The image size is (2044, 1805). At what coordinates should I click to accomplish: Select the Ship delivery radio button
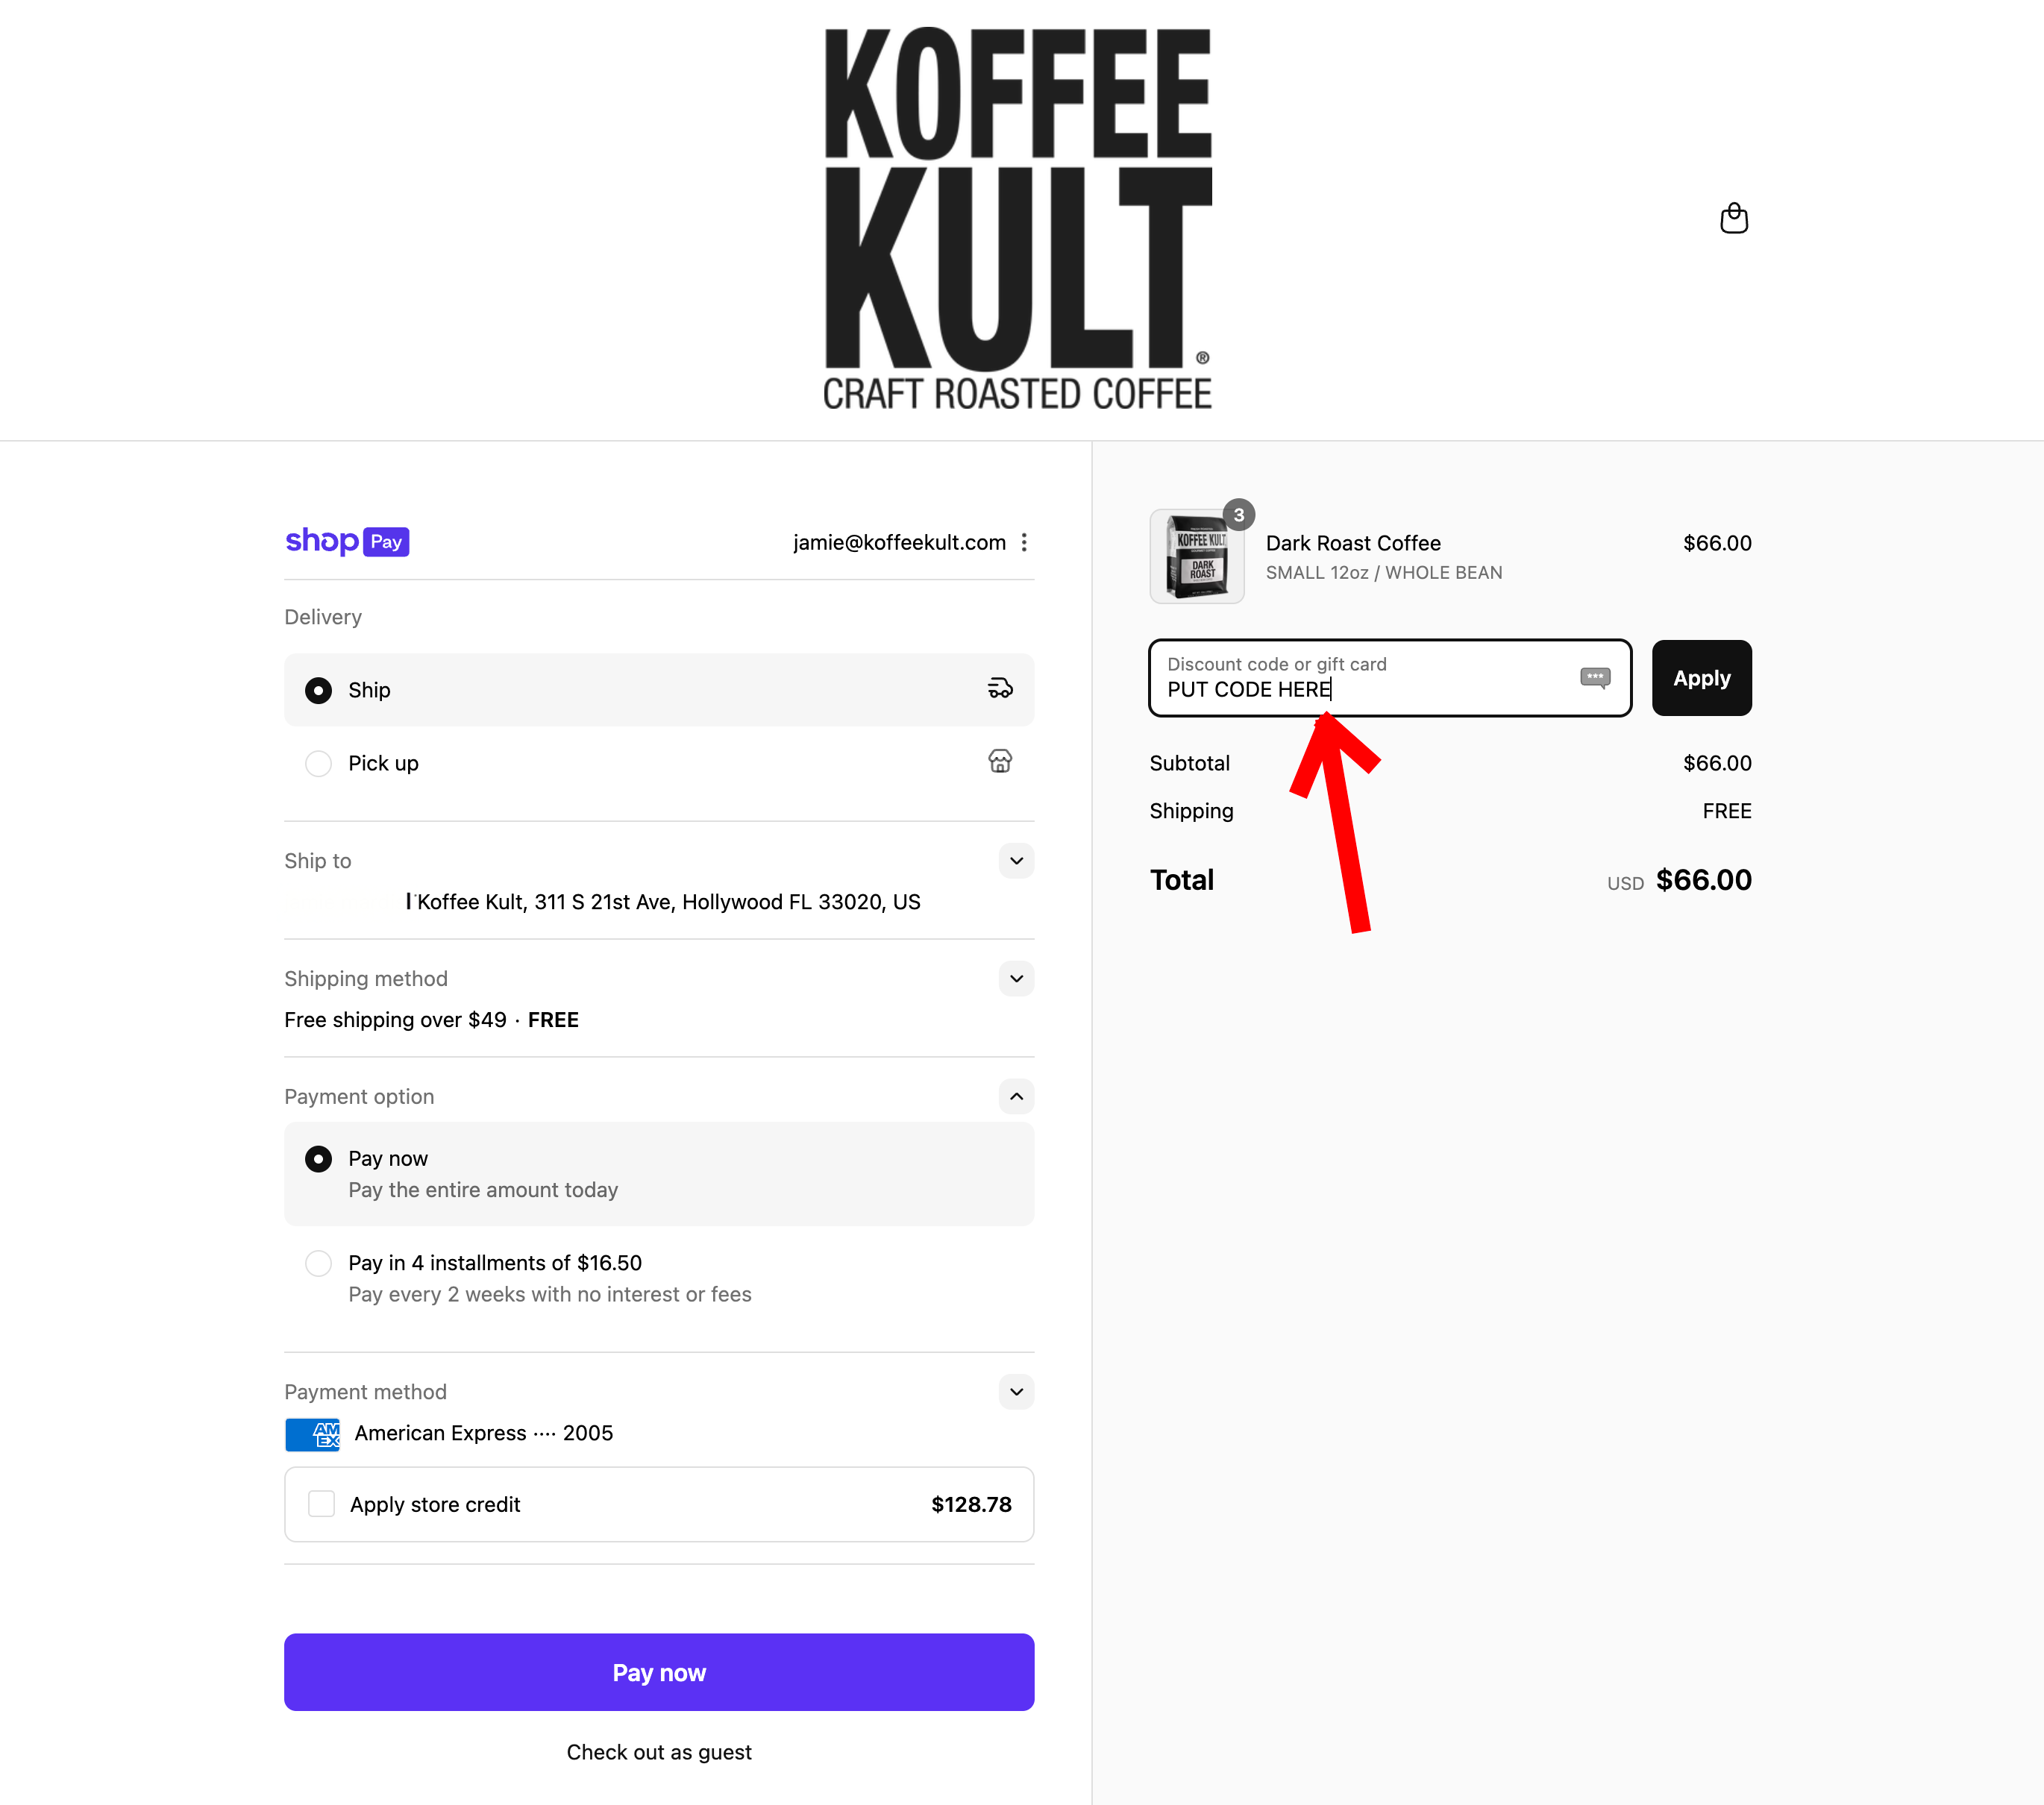click(318, 690)
